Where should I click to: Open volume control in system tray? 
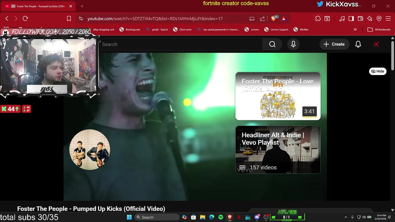tap(364, 217)
